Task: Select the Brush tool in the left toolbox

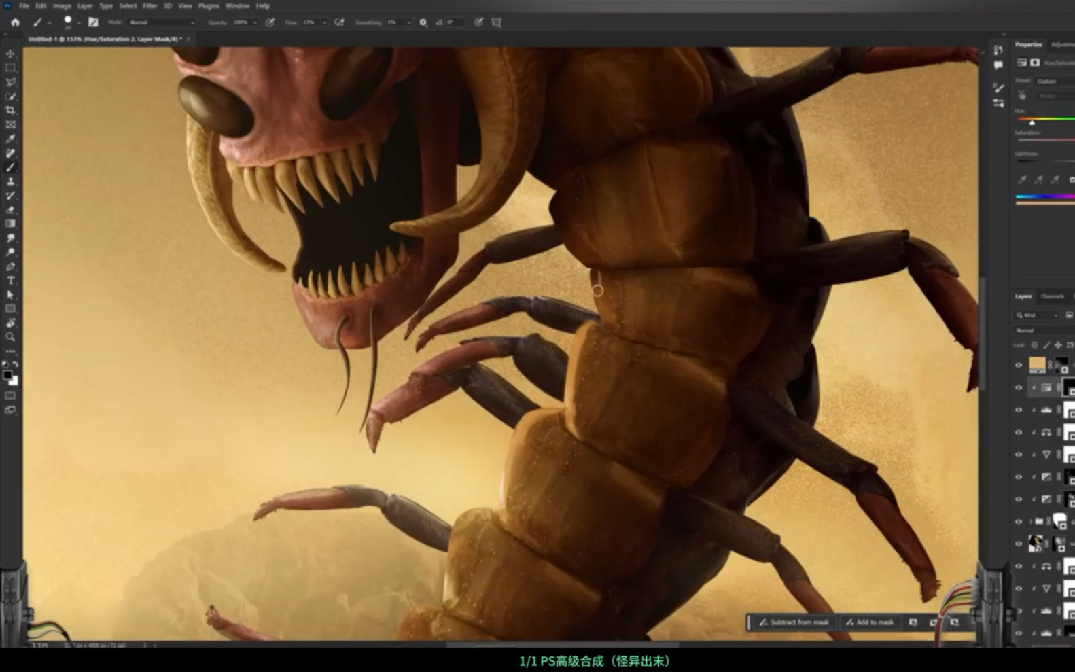Action: point(10,167)
